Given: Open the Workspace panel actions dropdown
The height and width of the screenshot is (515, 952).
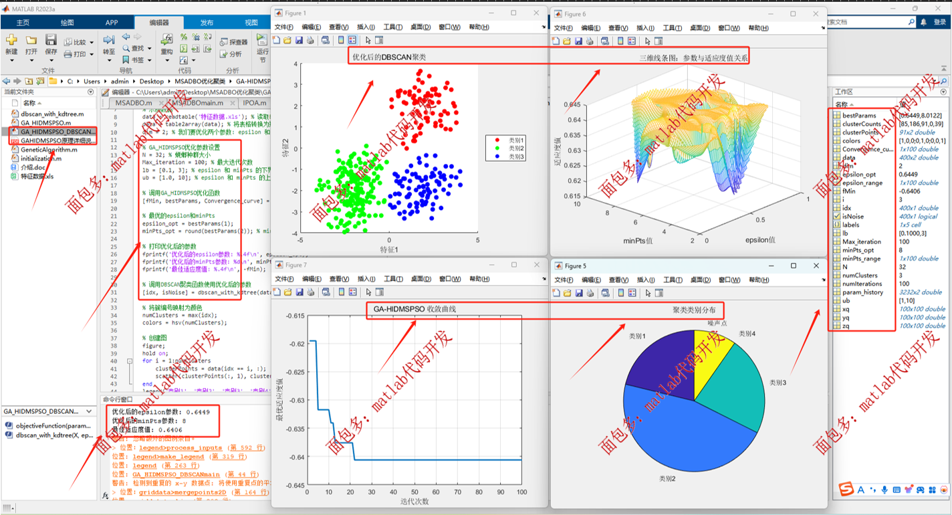Looking at the screenshot, I should click(x=942, y=92).
